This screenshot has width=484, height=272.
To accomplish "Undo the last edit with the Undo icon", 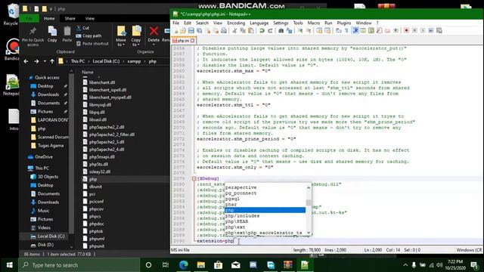I will (x=262, y=30).
